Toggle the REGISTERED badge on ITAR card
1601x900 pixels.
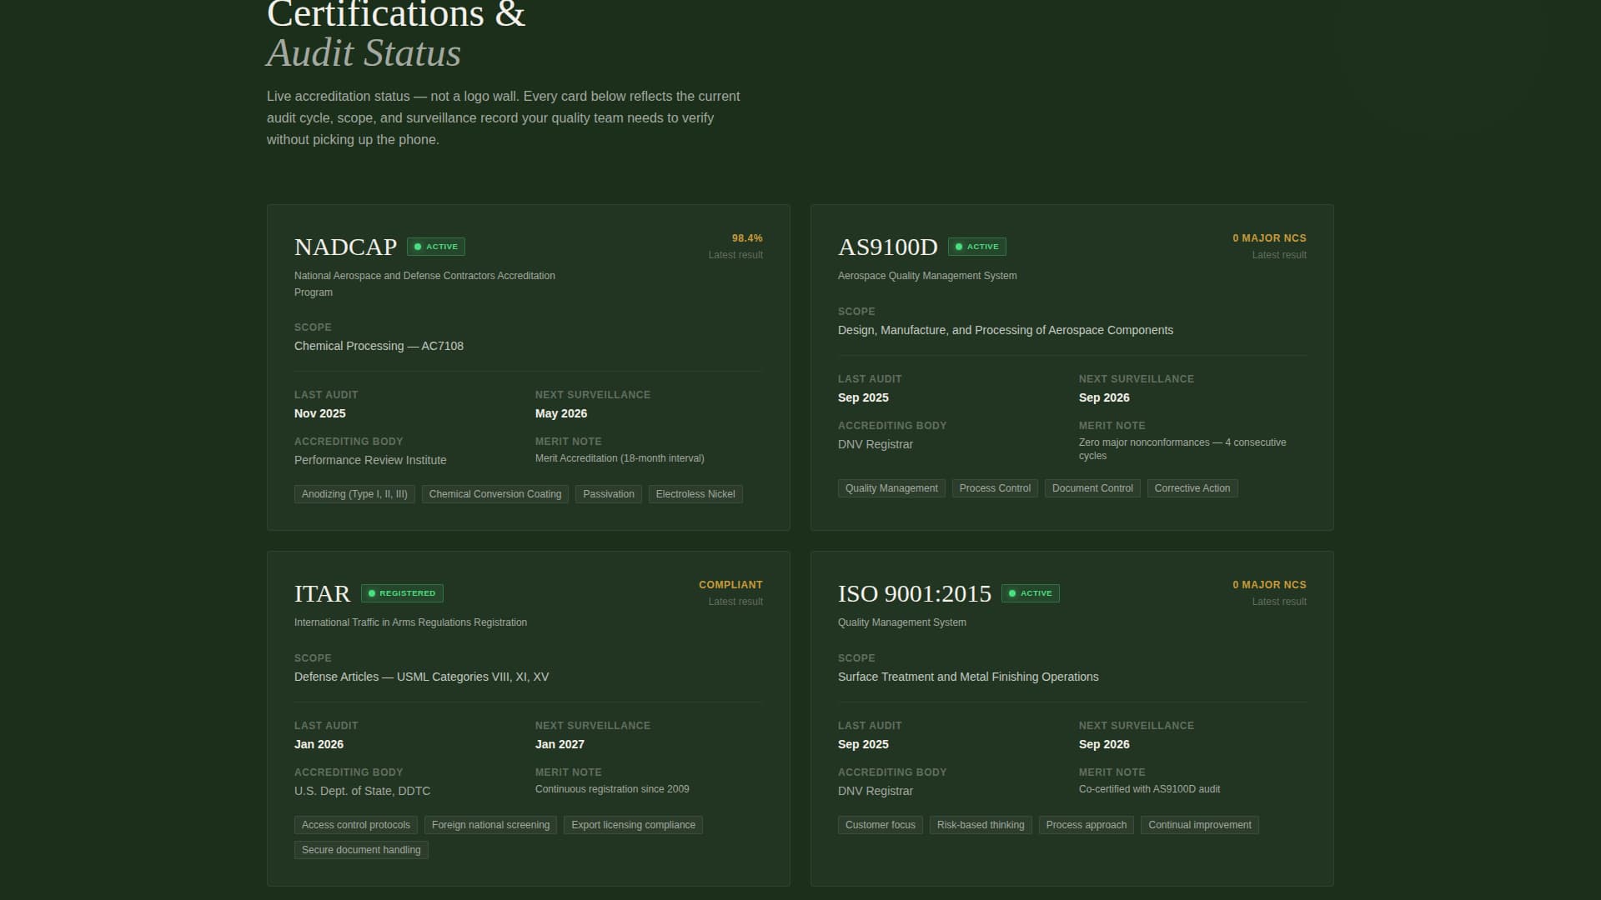pos(402,592)
